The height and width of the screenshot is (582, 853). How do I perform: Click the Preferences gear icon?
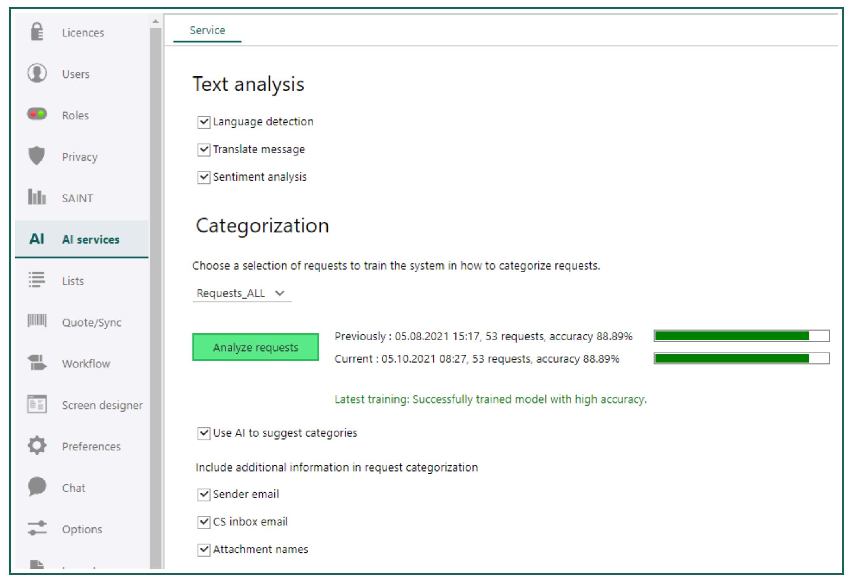click(x=37, y=446)
